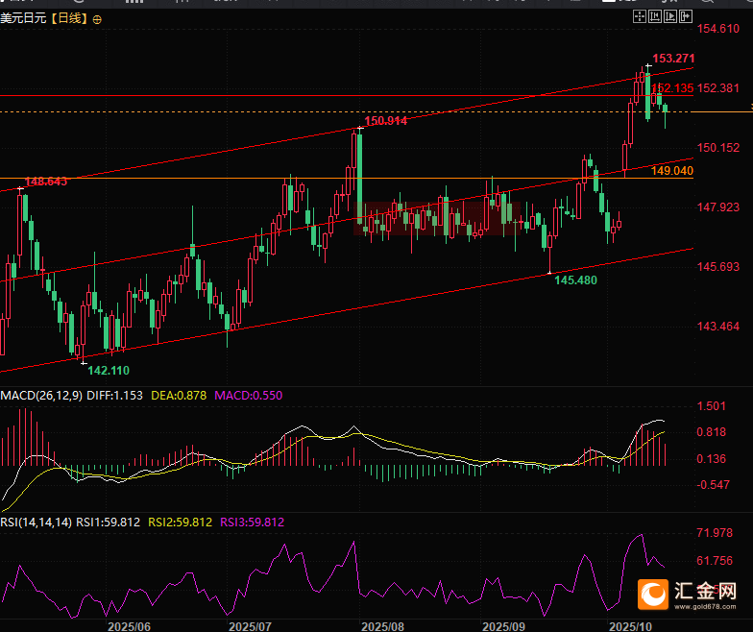Screen dimensions: 753x632
Task: Click the 142.110 low price label
Action: tap(108, 370)
